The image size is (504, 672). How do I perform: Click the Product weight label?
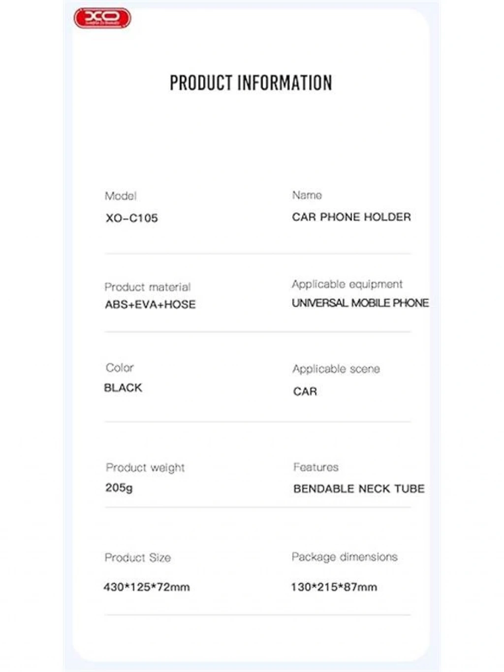[x=145, y=468]
